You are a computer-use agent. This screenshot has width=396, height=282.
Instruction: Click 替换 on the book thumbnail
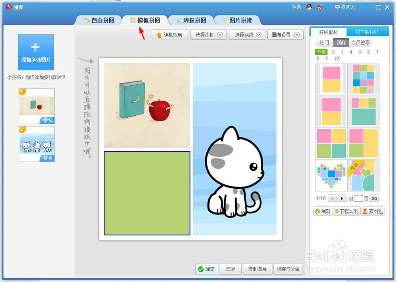pyautogui.click(x=48, y=120)
